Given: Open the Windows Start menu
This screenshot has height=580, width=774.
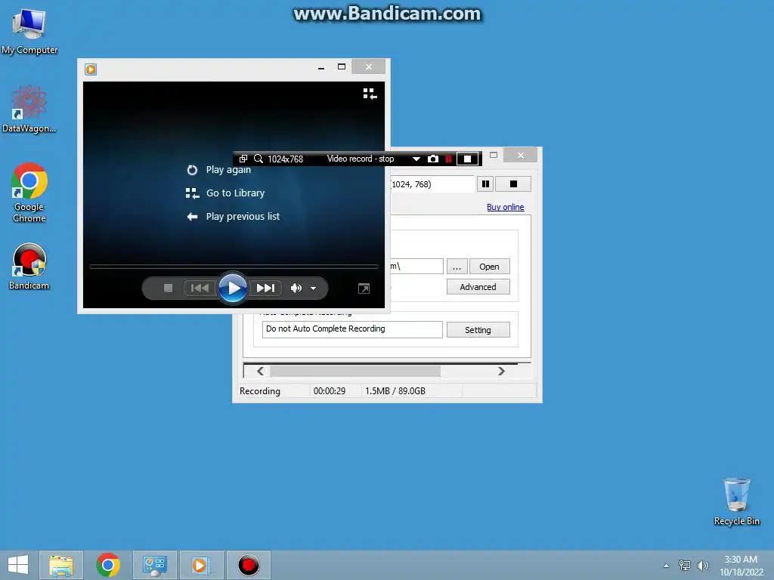Looking at the screenshot, I should click(18, 565).
